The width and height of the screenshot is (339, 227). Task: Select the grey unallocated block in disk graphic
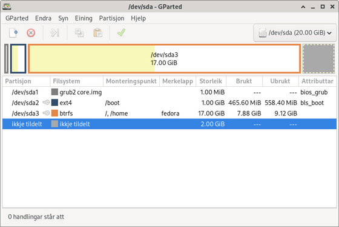pos(318,58)
